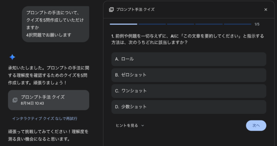Image resolution: width=277 pixels, height=146 pixels.
Task: Expand the ヒントを見る hint section
Action: [x=130, y=125]
